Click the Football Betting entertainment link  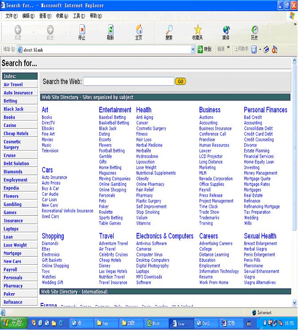[112, 151]
